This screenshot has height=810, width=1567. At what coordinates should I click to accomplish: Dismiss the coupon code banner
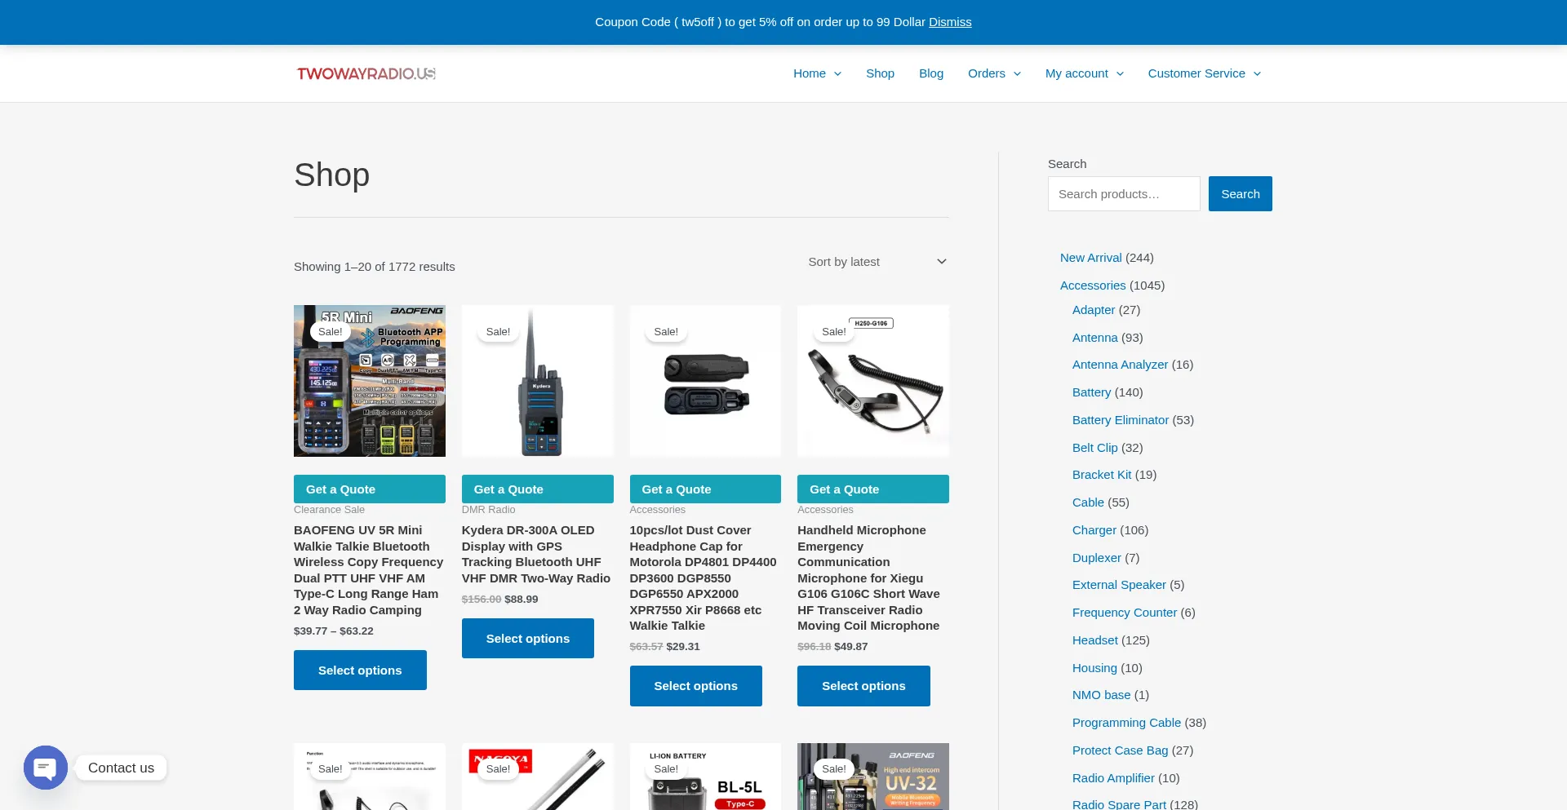(x=950, y=22)
